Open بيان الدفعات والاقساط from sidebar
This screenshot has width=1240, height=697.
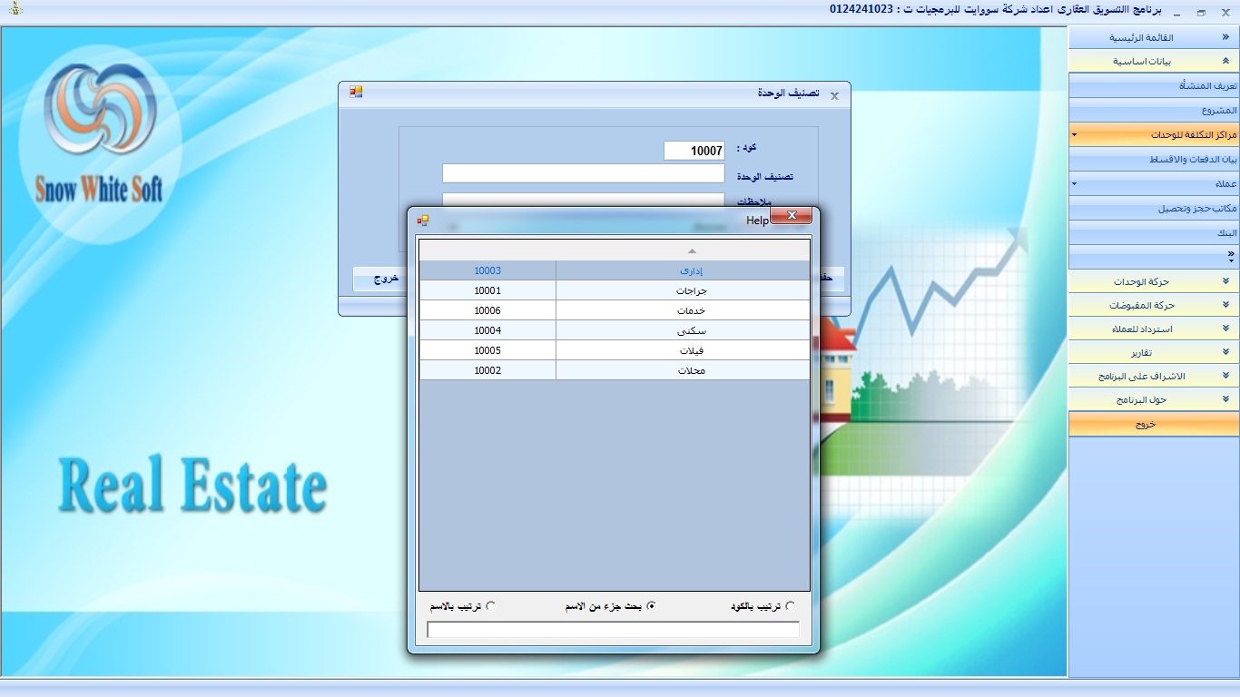[x=1153, y=159]
